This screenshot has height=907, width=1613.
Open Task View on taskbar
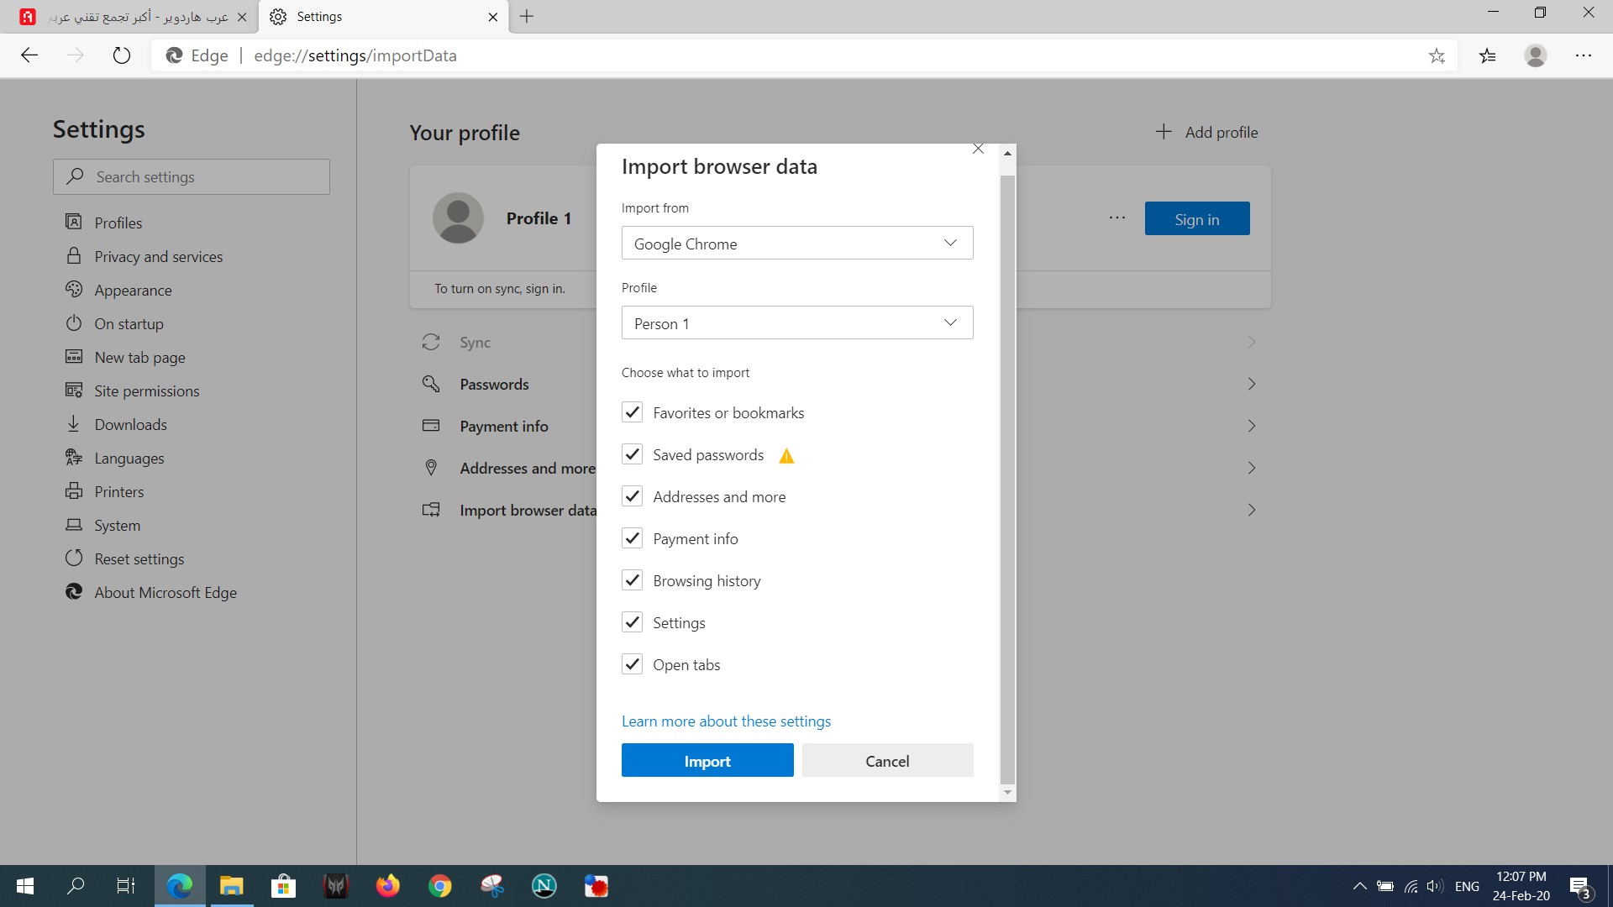pos(126,886)
